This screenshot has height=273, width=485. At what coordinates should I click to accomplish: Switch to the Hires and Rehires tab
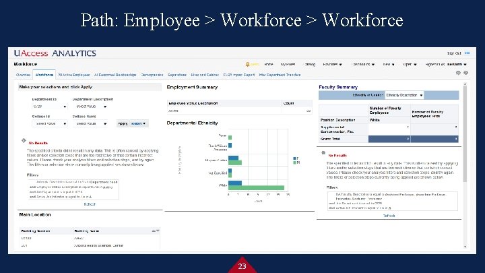pyautogui.click(x=205, y=75)
